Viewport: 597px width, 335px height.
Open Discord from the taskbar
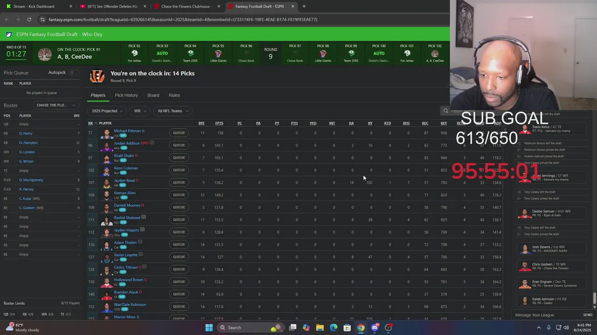[x=375, y=328]
